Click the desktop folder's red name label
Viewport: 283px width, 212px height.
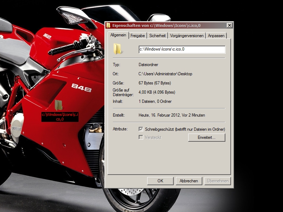[x=60, y=117]
